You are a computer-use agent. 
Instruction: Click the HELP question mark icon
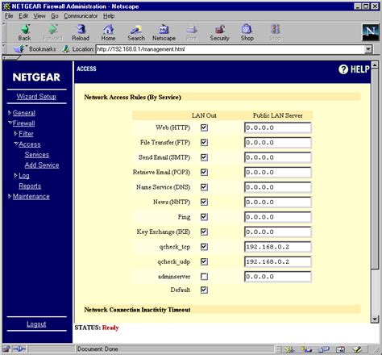tap(343, 69)
